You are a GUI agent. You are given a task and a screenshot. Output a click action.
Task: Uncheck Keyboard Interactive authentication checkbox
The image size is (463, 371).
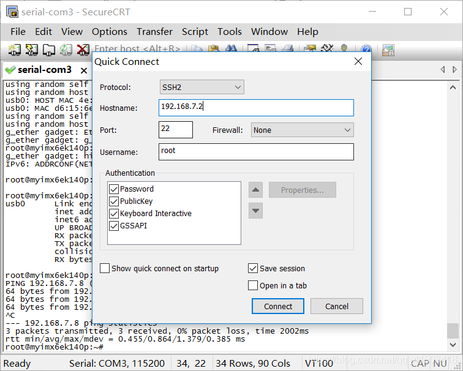point(114,214)
